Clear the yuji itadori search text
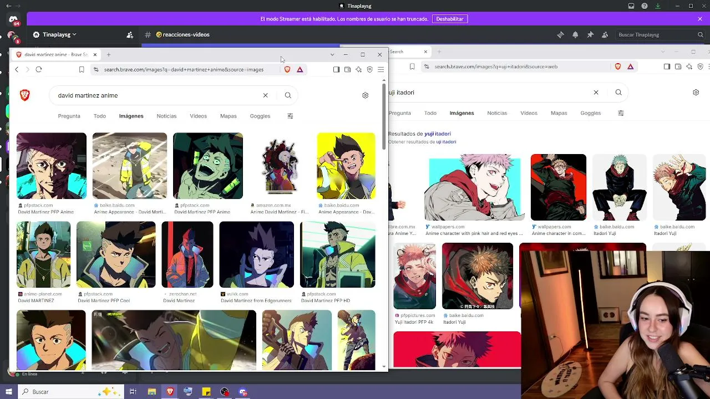Image resolution: width=710 pixels, height=399 pixels. point(596,93)
